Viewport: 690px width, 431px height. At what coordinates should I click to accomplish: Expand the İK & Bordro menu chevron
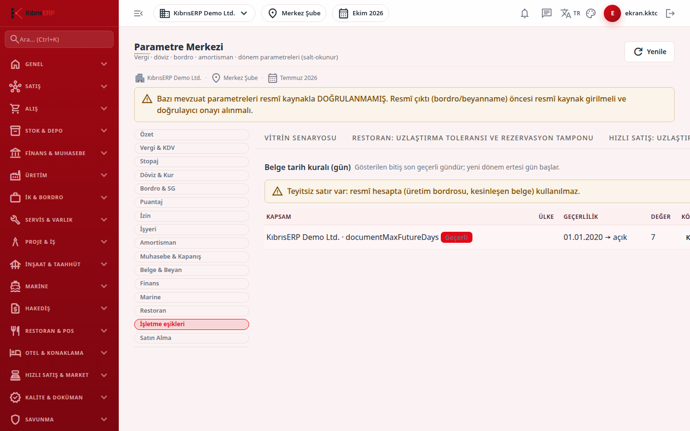pos(104,197)
